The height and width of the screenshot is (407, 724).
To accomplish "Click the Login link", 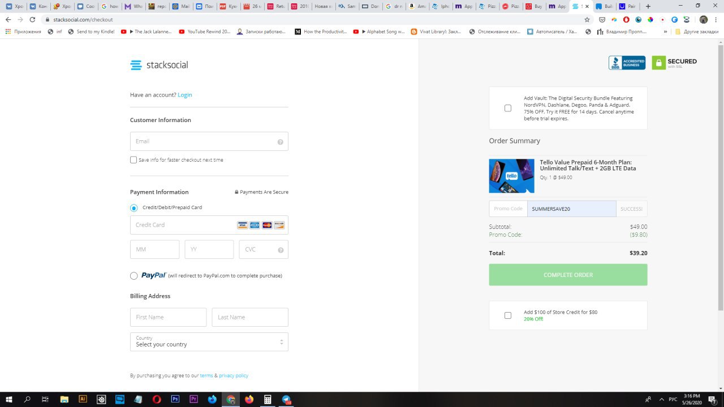I will coord(185,95).
